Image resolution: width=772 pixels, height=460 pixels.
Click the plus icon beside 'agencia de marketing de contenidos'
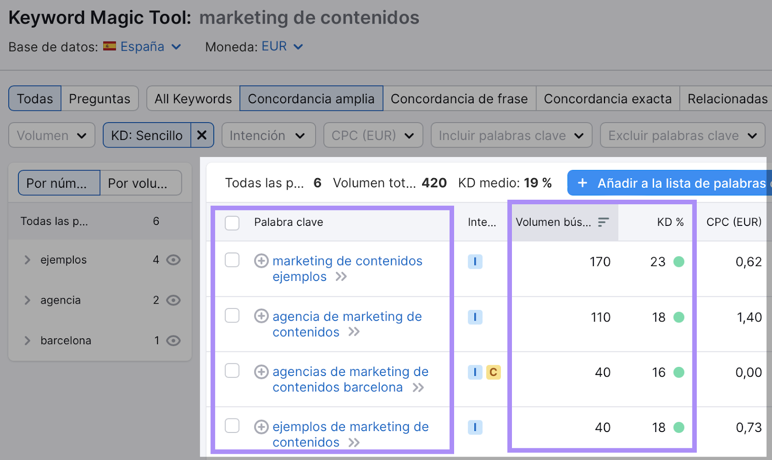261,316
